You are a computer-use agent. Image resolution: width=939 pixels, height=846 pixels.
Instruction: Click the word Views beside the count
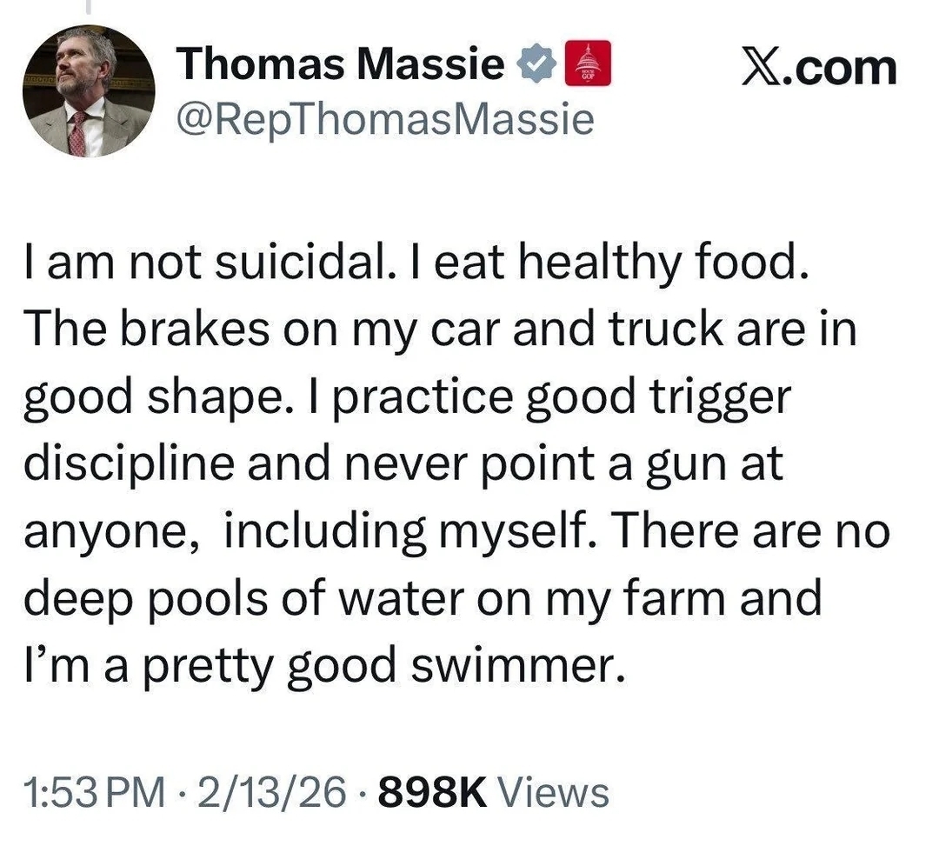(x=557, y=793)
